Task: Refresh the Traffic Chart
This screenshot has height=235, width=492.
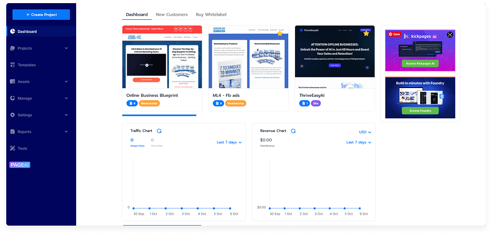Action: 159,131
